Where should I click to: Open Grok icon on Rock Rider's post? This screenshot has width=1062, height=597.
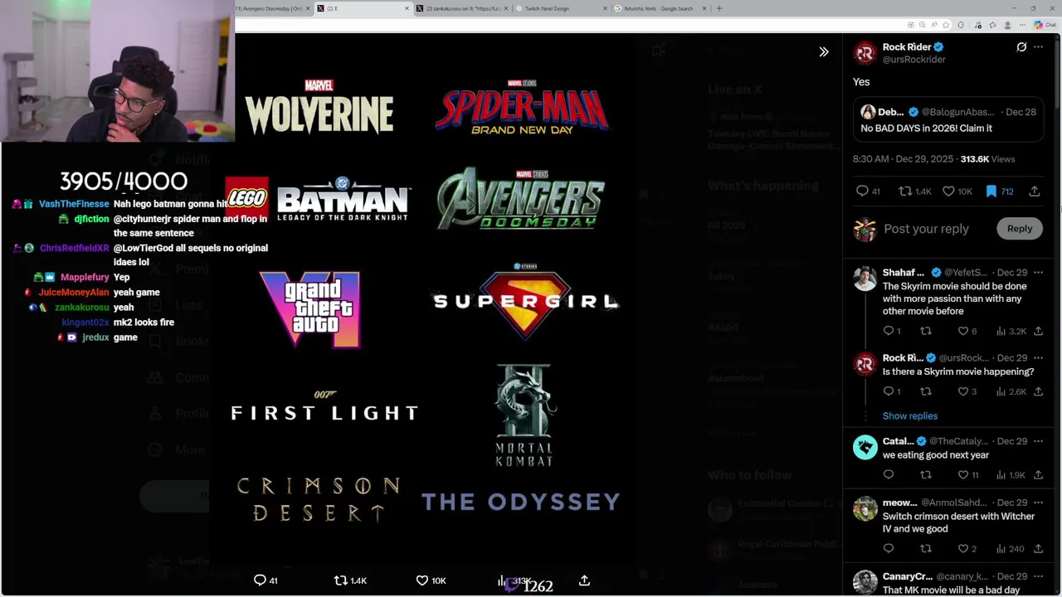click(x=1021, y=47)
